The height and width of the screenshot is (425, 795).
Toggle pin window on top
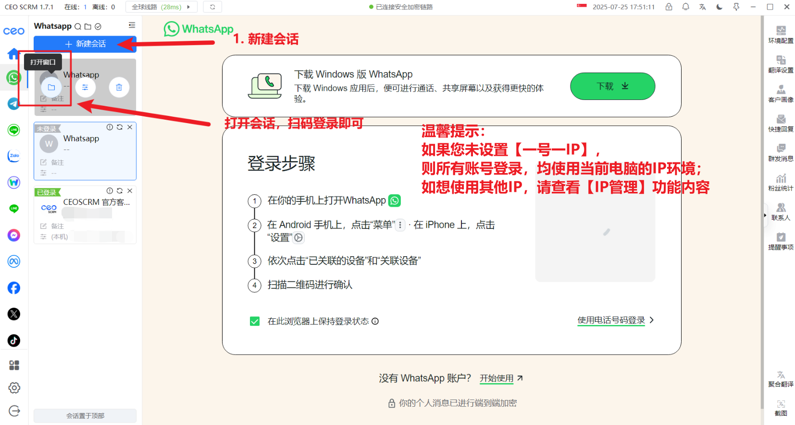736,7
